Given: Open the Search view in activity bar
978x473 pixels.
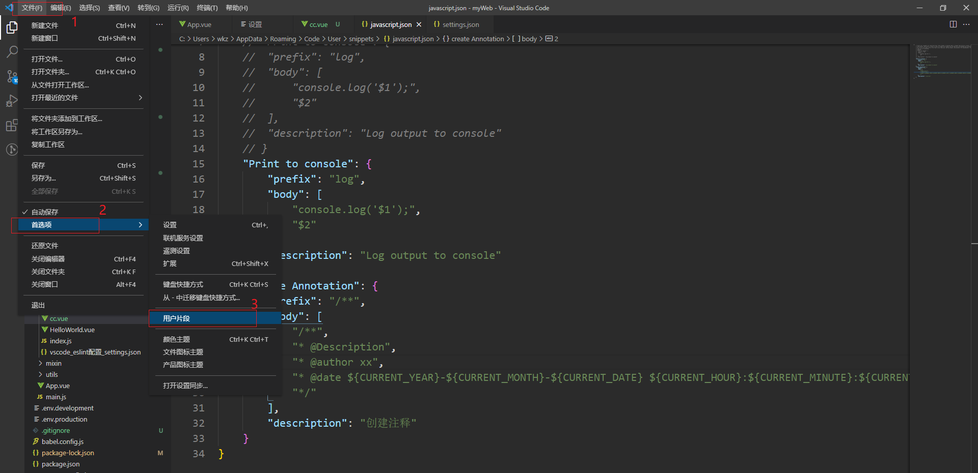Looking at the screenshot, I should click(x=12, y=52).
